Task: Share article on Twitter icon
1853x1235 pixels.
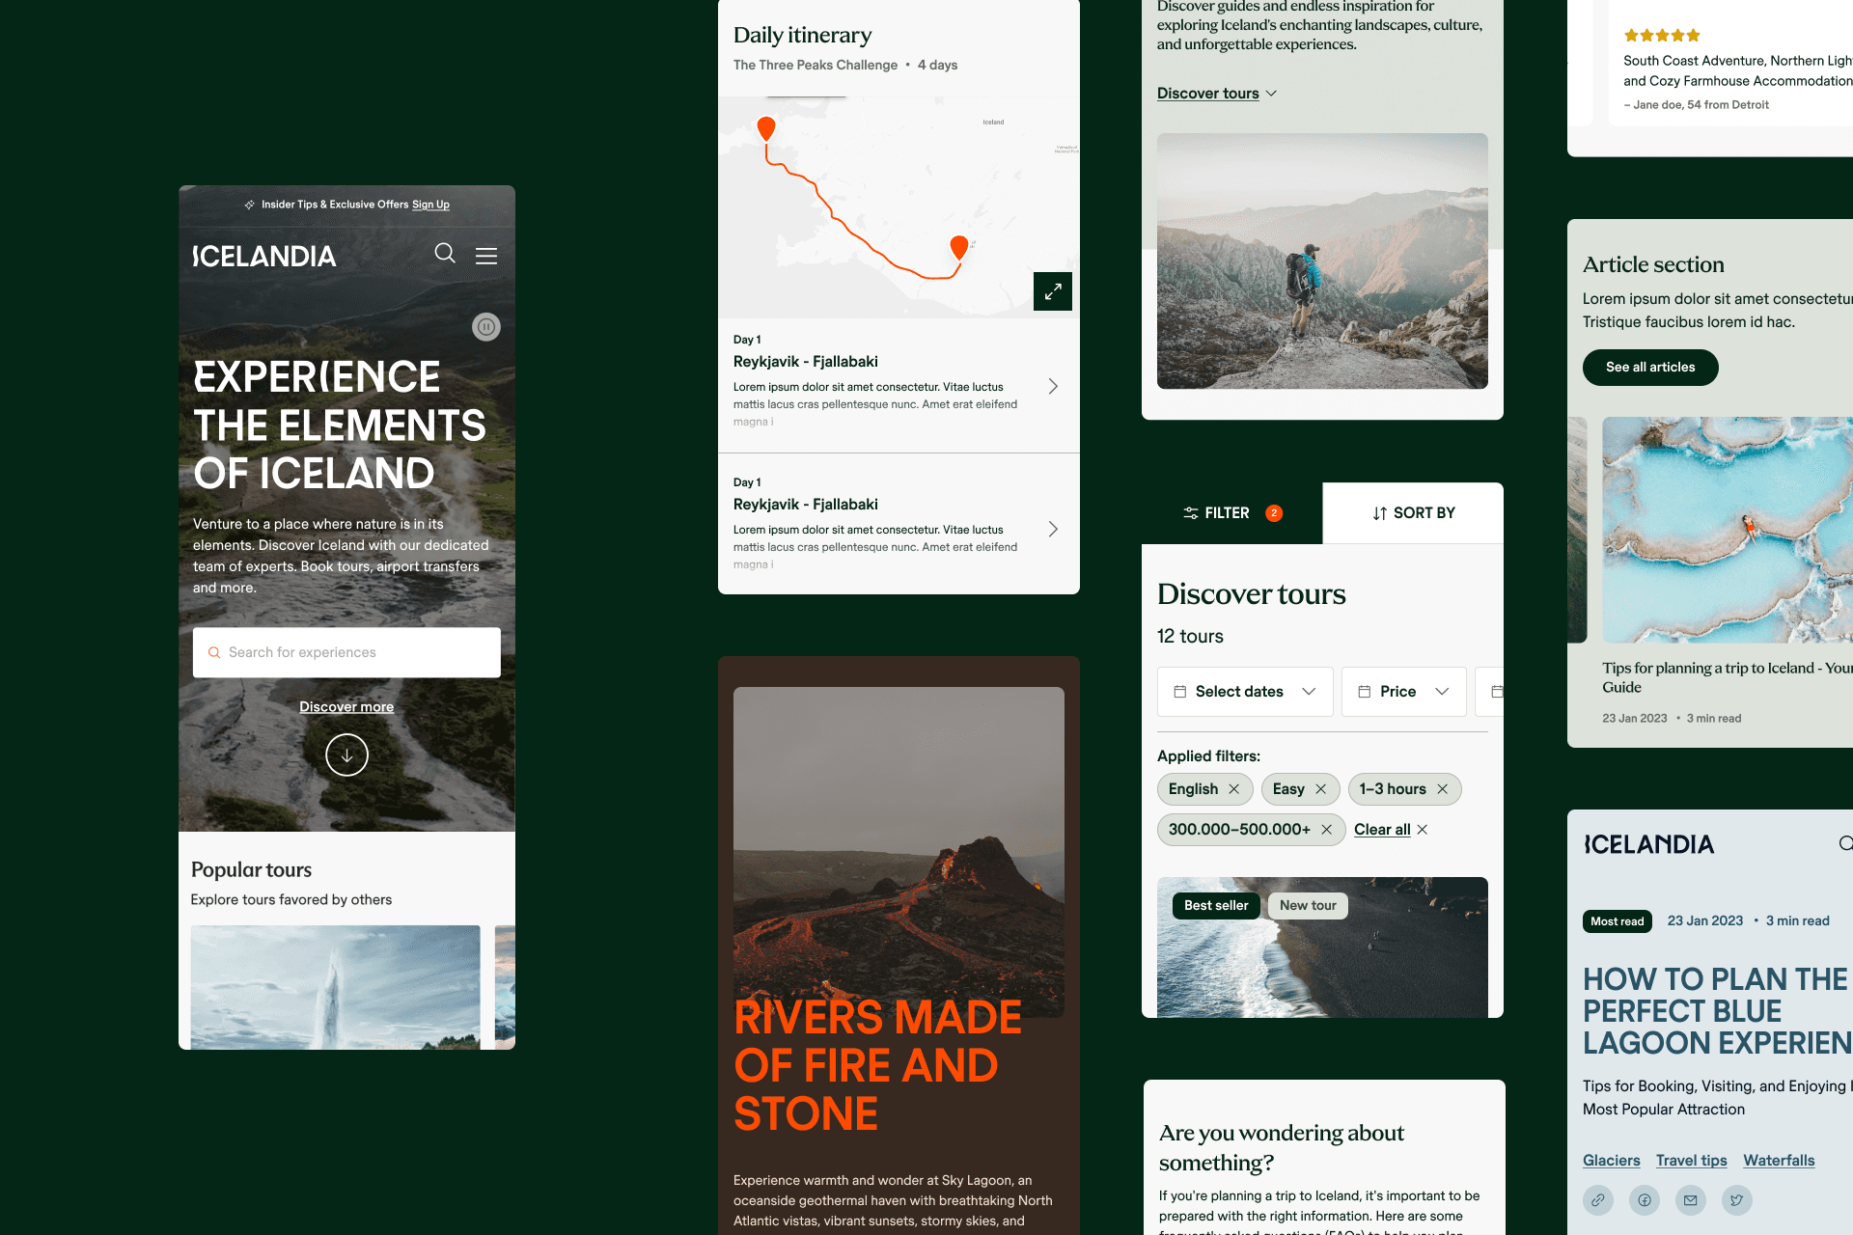Action: tap(1737, 1200)
